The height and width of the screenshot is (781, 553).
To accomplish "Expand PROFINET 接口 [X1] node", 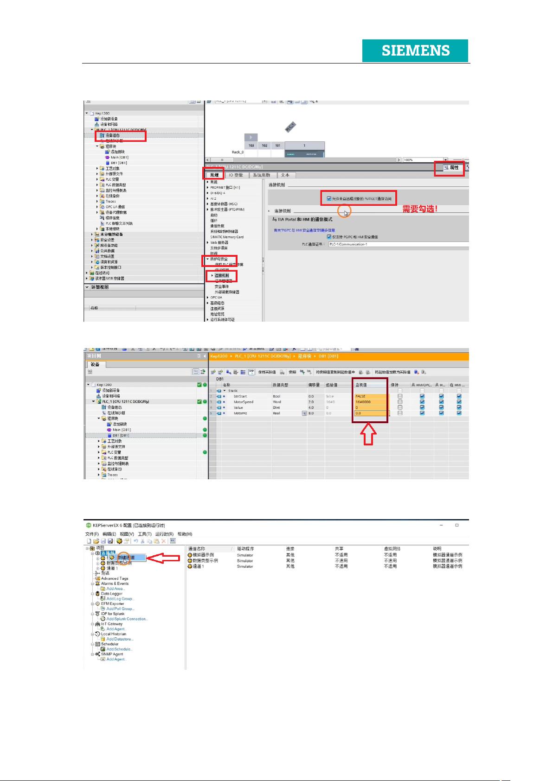I will [208, 188].
